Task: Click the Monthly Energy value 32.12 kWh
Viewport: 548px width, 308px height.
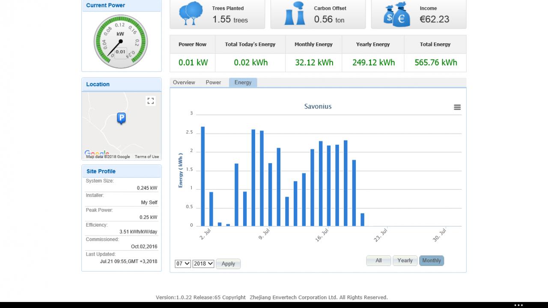Action: tap(314, 63)
